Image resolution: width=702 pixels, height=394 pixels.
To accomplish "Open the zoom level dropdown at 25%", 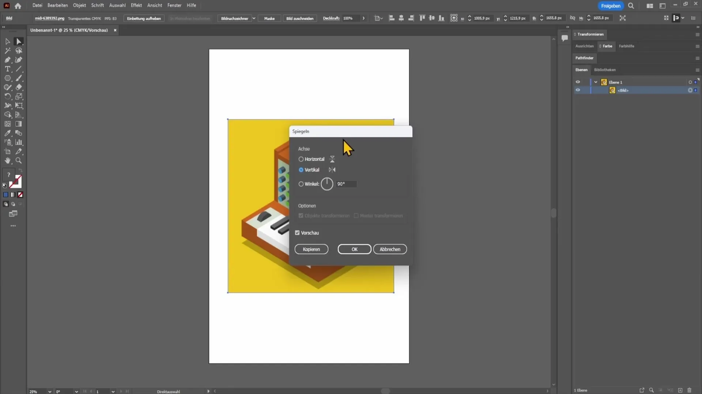I will pos(50,391).
